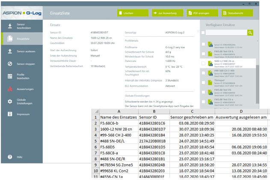This screenshot has width=270, height=180.
Task: Click spreadsheet cell '#488 SN-DE/R'
Action: pyautogui.click(x=119, y=159)
